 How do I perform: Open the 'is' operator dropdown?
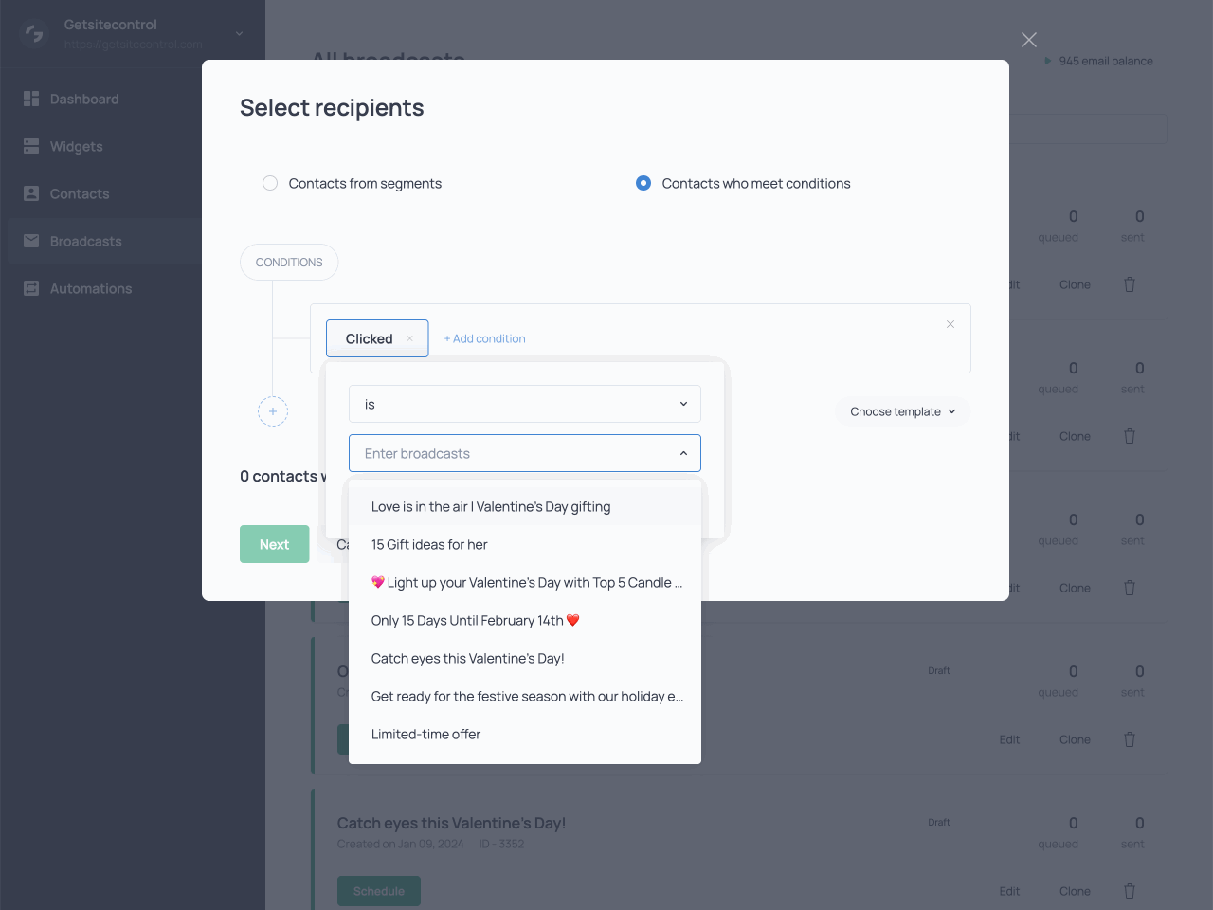click(524, 404)
